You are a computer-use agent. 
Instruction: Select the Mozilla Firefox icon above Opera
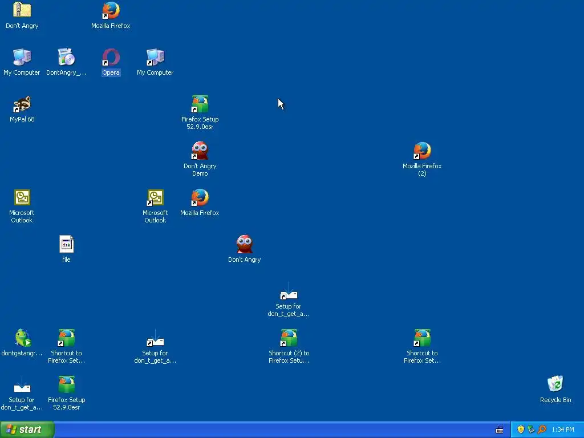click(111, 10)
